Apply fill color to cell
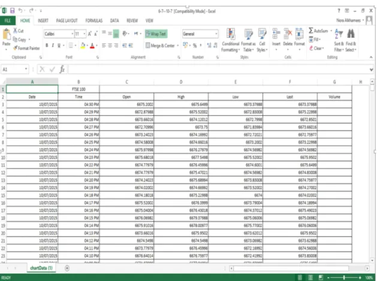Screen dimensions: 377x281 tap(83, 45)
